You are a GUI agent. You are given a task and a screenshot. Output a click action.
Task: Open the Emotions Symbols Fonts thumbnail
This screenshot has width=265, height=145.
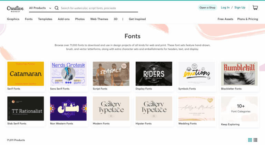point(197,74)
